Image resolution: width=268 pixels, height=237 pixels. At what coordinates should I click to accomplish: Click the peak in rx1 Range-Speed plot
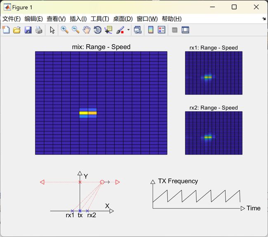[208, 77]
